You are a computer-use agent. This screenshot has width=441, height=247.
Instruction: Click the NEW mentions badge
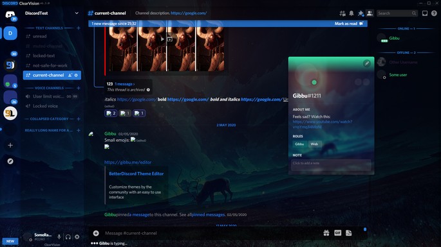10,241
